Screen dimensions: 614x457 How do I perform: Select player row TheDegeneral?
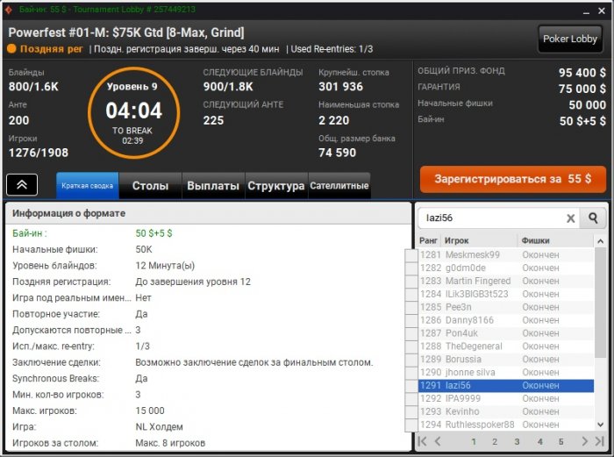pyautogui.click(x=506, y=346)
